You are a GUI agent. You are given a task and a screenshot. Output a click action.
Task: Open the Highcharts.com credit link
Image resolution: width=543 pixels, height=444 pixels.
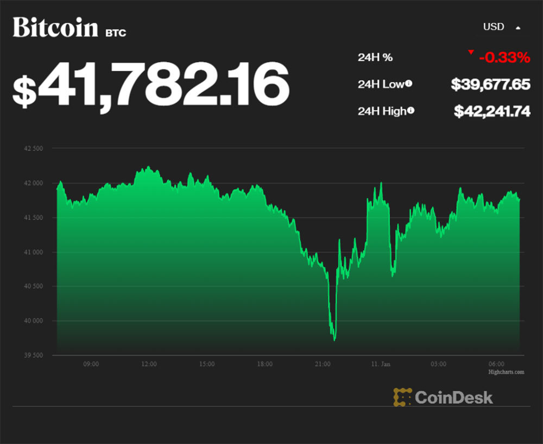tap(506, 372)
